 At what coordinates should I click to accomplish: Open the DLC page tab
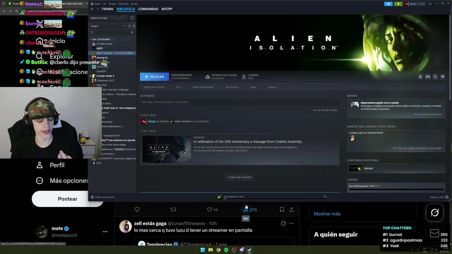[178, 87]
